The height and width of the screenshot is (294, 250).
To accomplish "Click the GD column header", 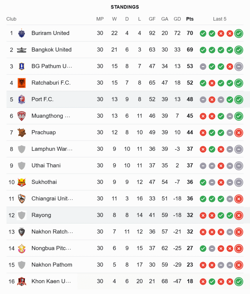I will click(x=177, y=19).
